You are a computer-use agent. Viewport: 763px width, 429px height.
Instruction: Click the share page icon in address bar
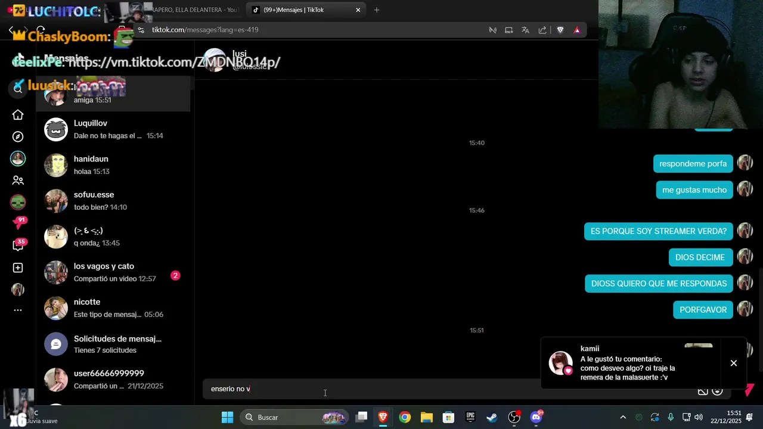point(542,30)
